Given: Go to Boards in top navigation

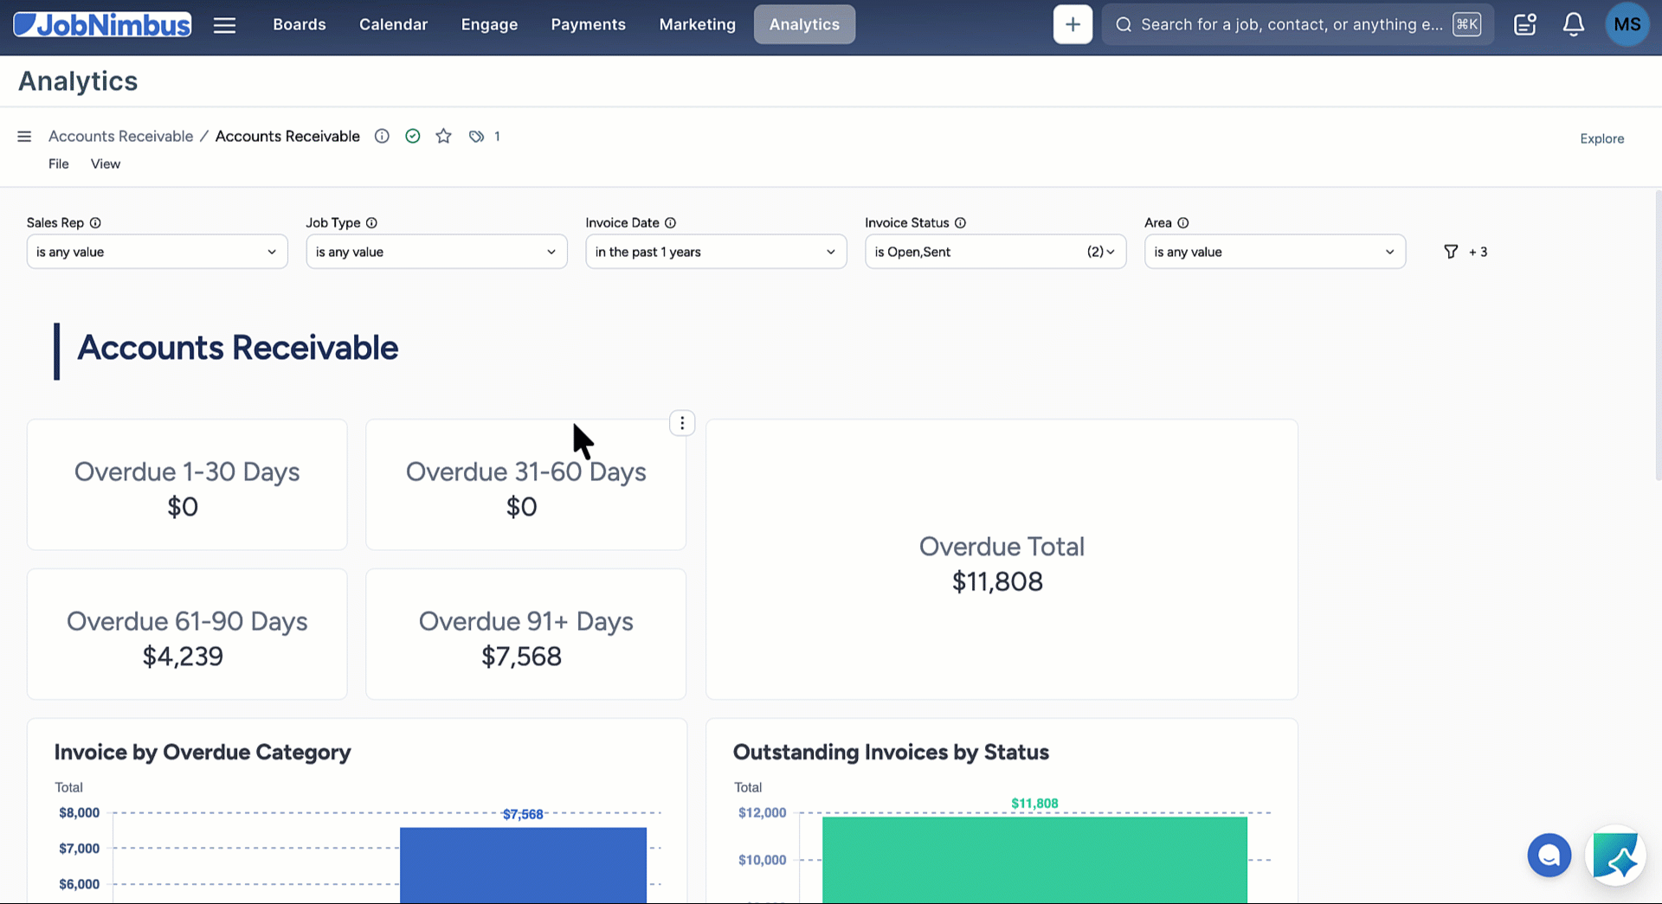Looking at the screenshot, I should click(x=300, y=24).
